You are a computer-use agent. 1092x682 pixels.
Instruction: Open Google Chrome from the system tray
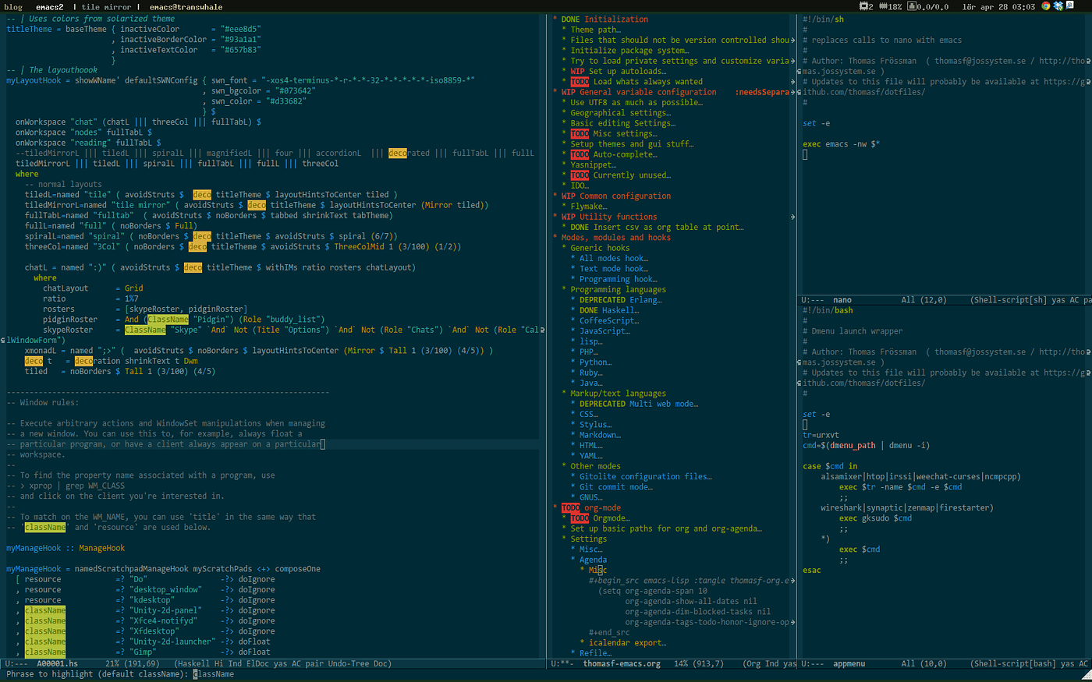point(1045,6)
